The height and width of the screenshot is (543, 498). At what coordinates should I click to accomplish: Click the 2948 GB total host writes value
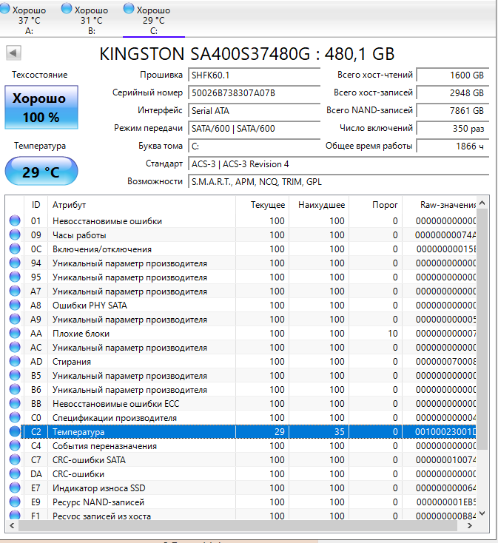[452, 92]
